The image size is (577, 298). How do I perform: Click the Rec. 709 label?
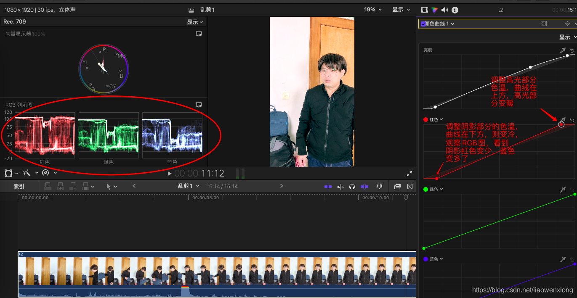15,21
